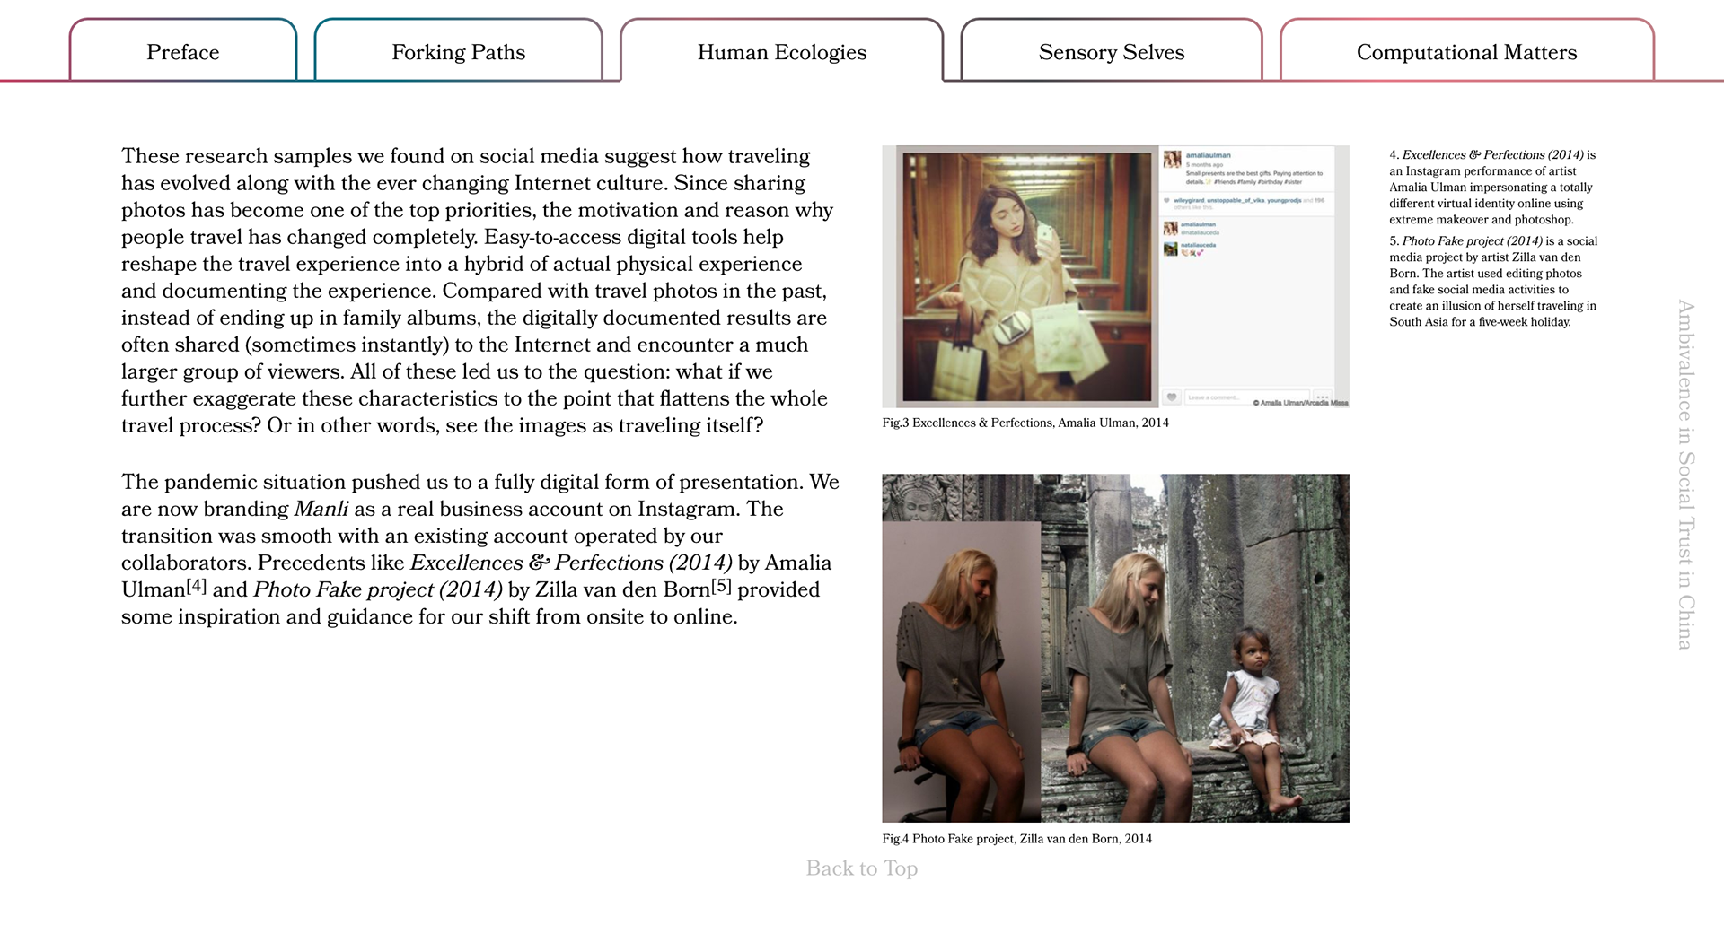Click the Fig.3 Excellences & Perfections caption
1724x925 pixels.
(x=1025, y=423)
